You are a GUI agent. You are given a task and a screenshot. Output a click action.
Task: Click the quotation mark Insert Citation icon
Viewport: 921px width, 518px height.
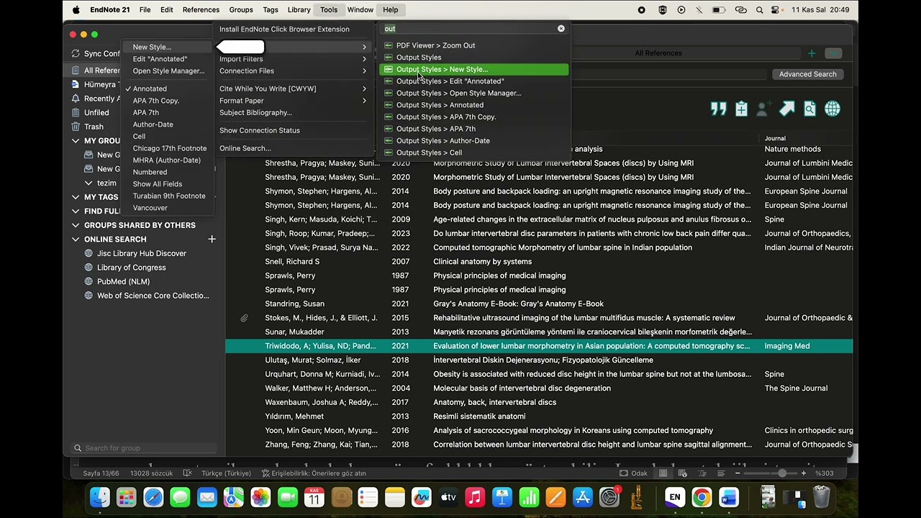click(x=718, y=109)
